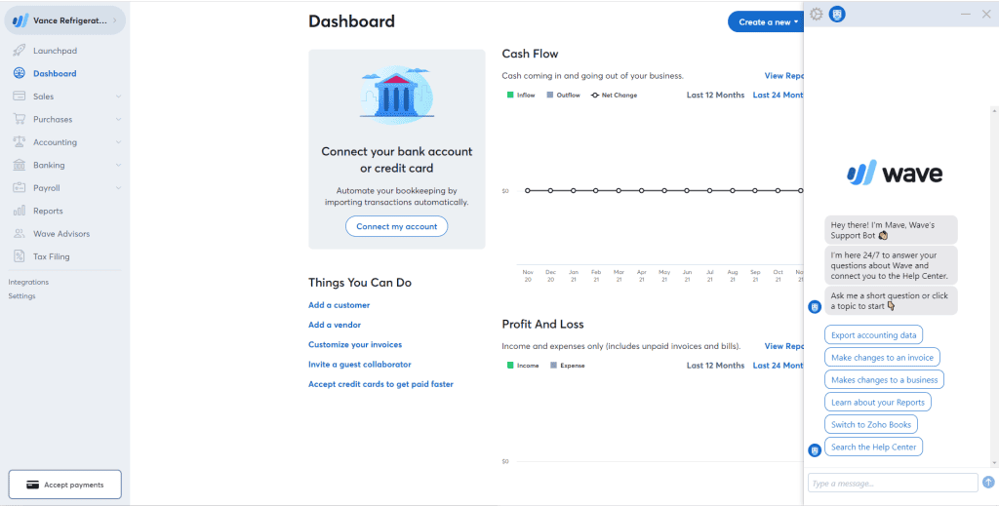Open chat settings gear icon
999x506 pixels.
click(x=817, y=15)
